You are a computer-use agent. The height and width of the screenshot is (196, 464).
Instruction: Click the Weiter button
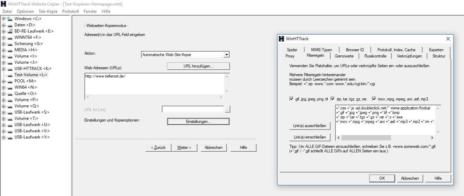tap(184, 148)
